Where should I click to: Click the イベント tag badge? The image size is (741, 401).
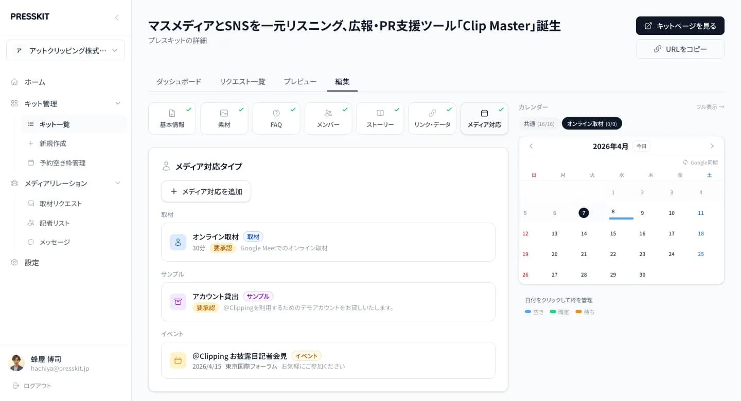[306, 356]
